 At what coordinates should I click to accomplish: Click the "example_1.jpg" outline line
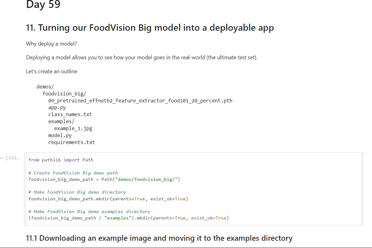click(x=73, y=128)
